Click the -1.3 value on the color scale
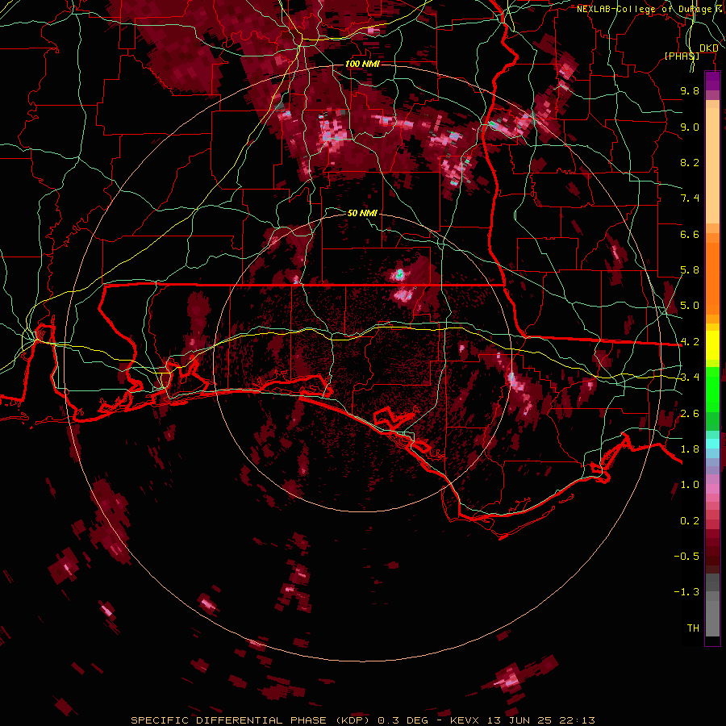This screenshot has width=726, height=726. 686,592
